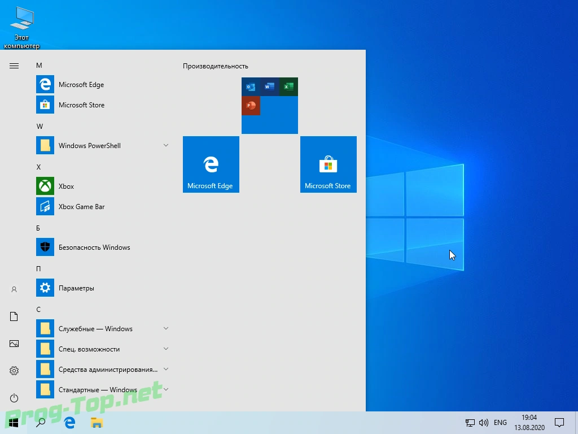Open the Служебные — Windows folder
The height and width of the screenshot is (434, 578).
click(x=103, y=328)
